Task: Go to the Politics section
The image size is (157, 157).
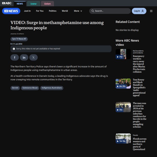Action: point(53,11)
